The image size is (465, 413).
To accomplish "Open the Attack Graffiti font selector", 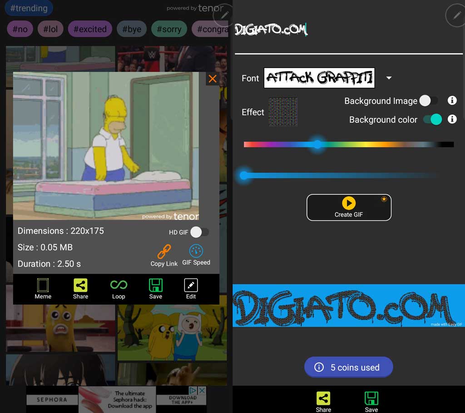I will [319, 78].
